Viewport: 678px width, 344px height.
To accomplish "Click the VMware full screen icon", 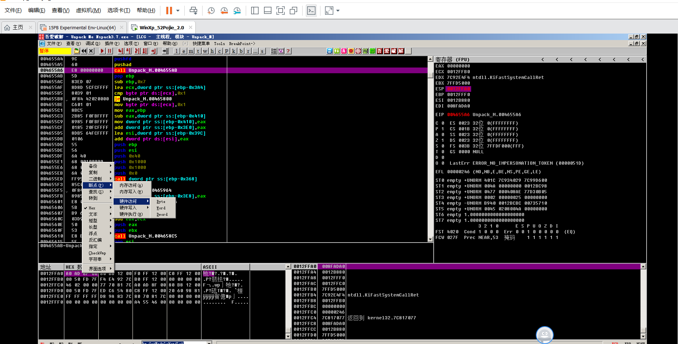I will (x=280, y=10).
